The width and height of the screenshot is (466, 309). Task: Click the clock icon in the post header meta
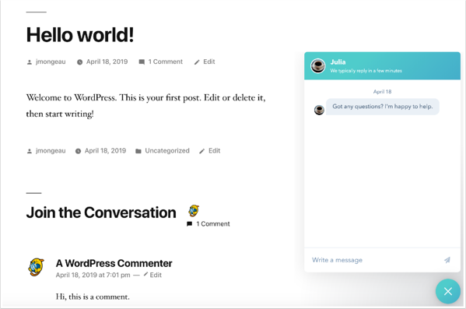click(x=79, y=62)
